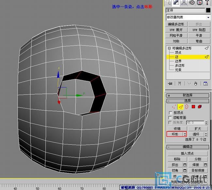This screenshot has height=190, width=212.
Task: Apply the 对称 modifier
Action: coord(176,41)
